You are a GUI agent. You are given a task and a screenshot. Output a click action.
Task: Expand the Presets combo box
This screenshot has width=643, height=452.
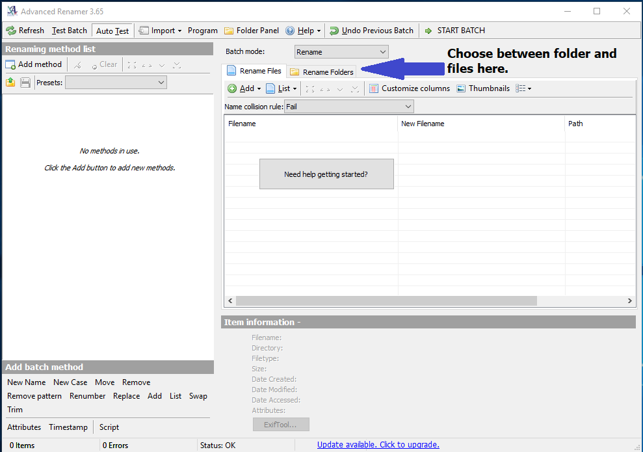116,83
